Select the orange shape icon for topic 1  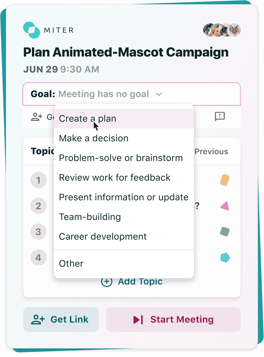coord(225,180)
